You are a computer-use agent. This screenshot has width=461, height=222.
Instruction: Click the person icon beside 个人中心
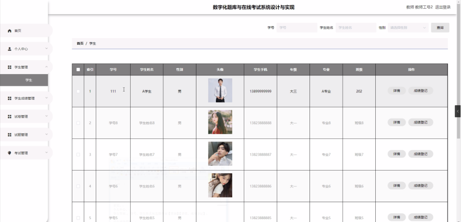10,49
